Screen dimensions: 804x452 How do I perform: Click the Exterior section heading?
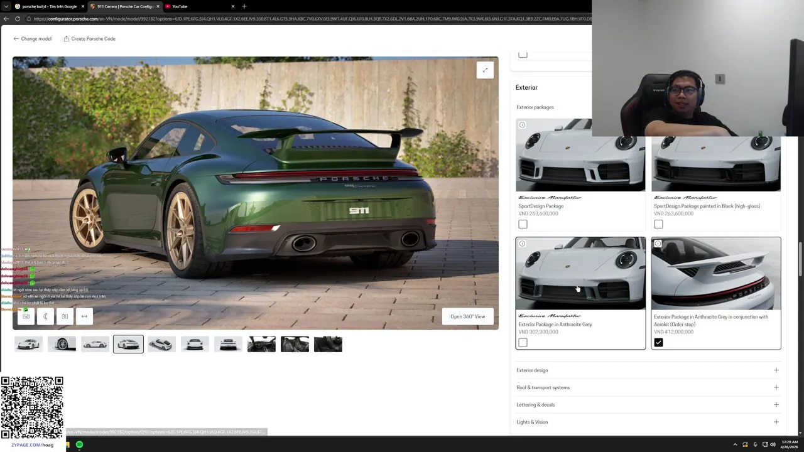[x=526, y=87]
